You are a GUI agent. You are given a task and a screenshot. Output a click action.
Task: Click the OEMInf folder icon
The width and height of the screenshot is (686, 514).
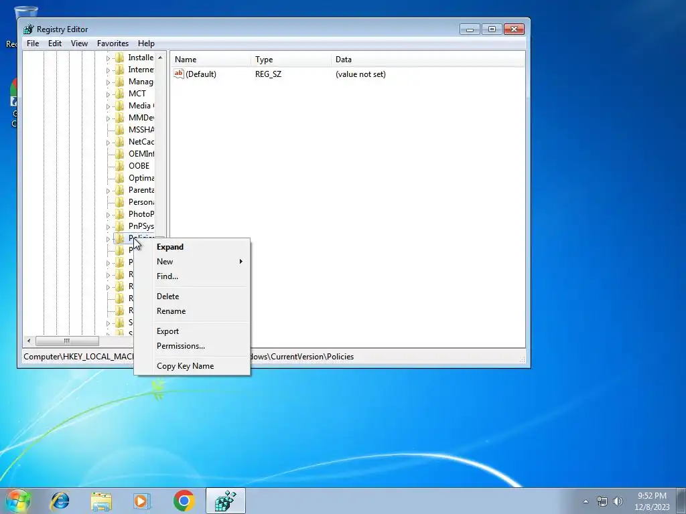(119, 154)
